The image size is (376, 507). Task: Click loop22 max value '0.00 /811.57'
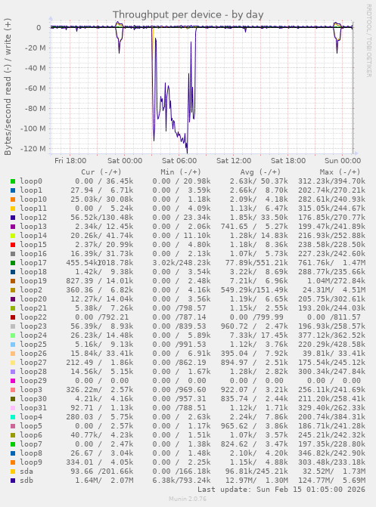pos(334,317)
